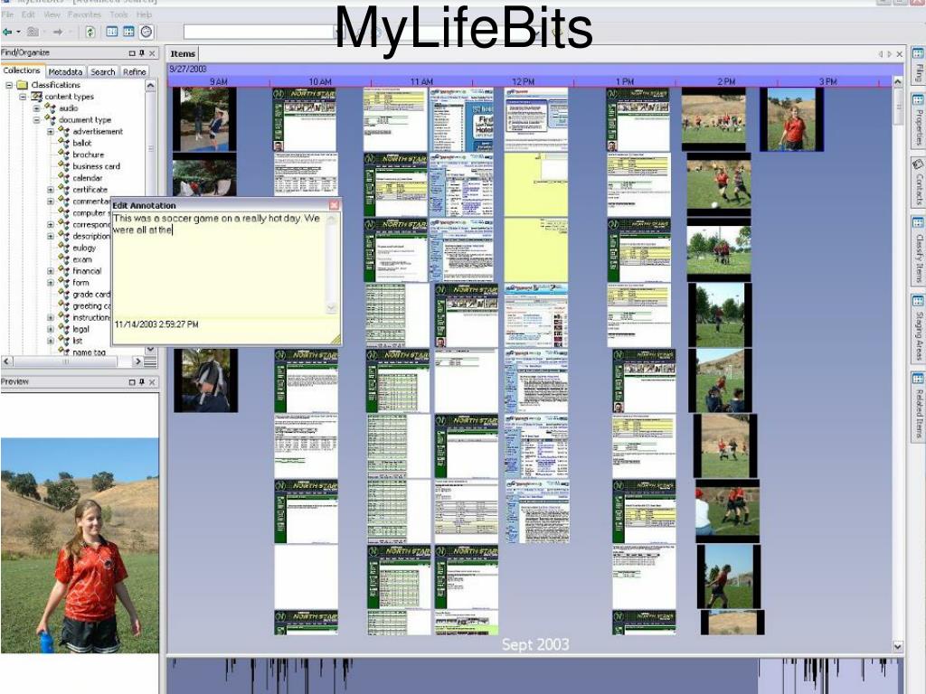
Task: Select exam in the classification tree
Action: pos(82,259)
